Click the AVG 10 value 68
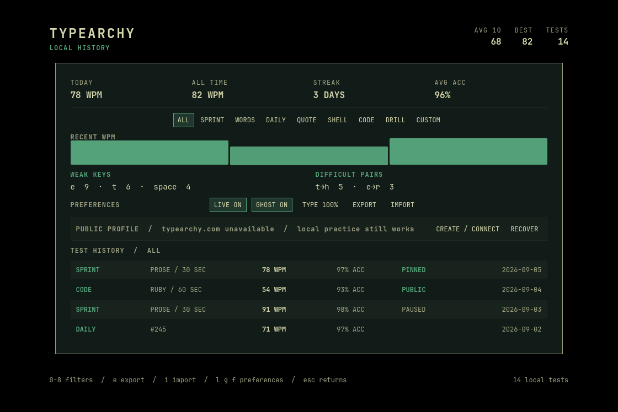The height and width of the screenshot is (412, 618). [x=496, y=42]
